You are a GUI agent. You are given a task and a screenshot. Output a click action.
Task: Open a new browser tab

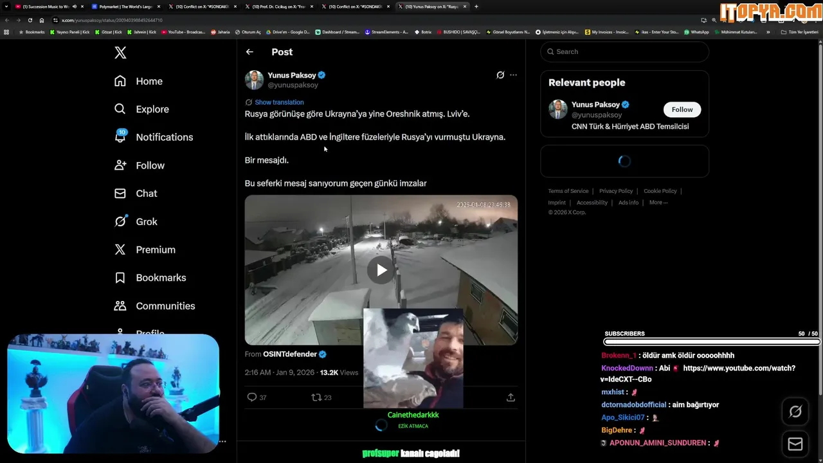click(476, 6)
